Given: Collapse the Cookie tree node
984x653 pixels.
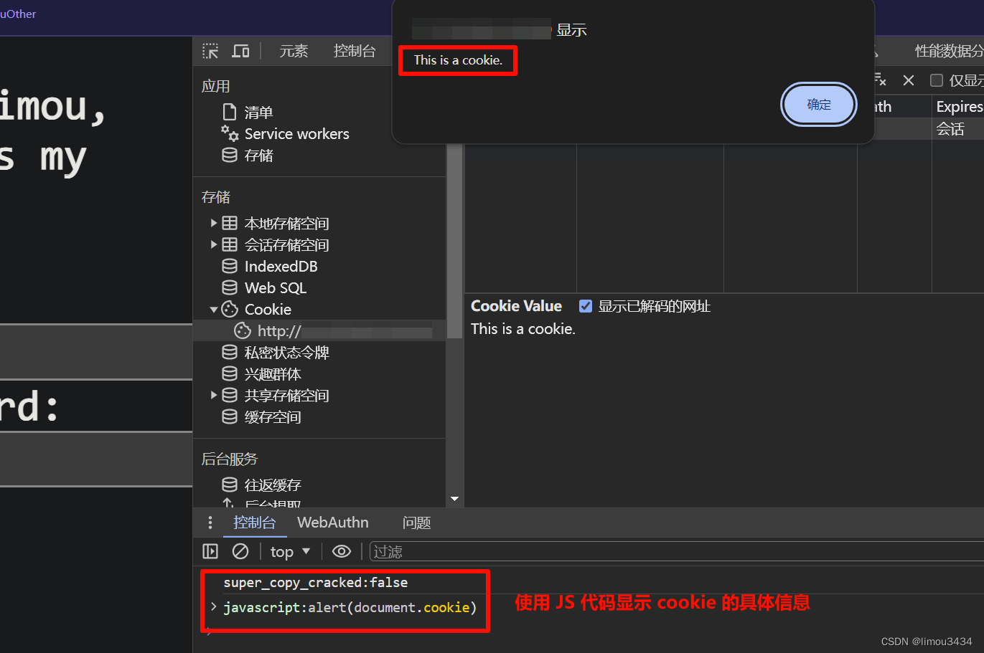Looking at the screenshot, I should (x=213, y=310).
